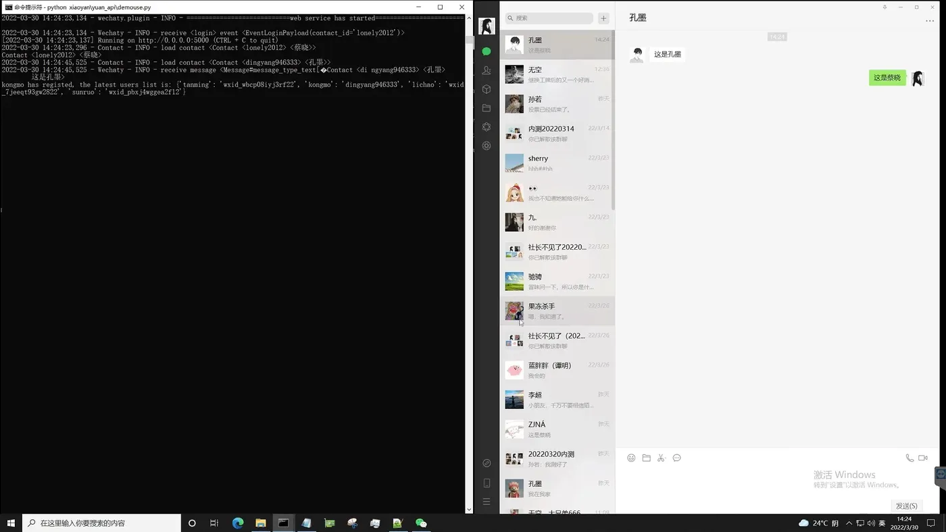Open the 孙若 conversation

pyautogui.click(x=557, y=104)
